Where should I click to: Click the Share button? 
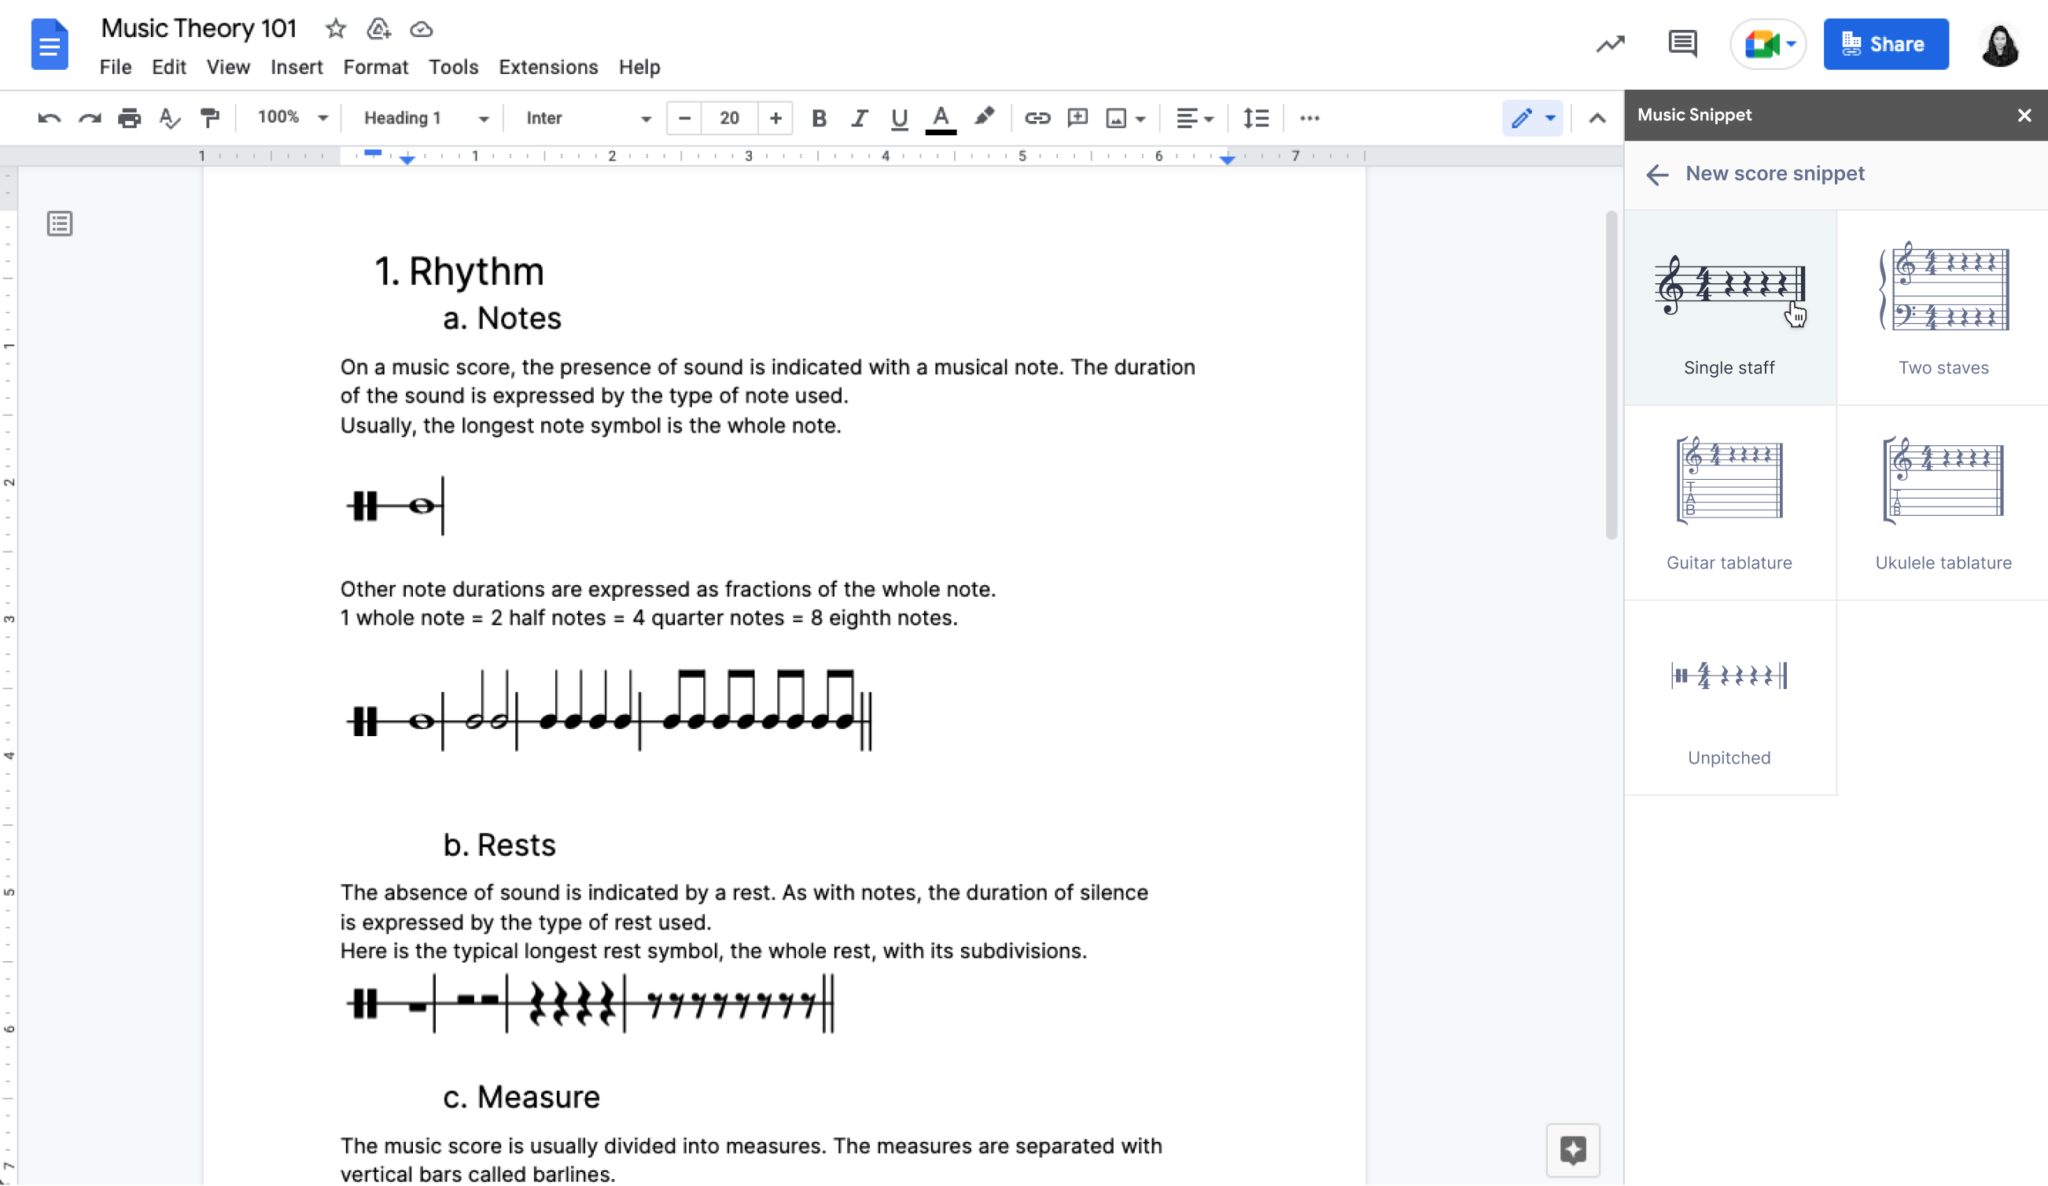coord(1886,44)
